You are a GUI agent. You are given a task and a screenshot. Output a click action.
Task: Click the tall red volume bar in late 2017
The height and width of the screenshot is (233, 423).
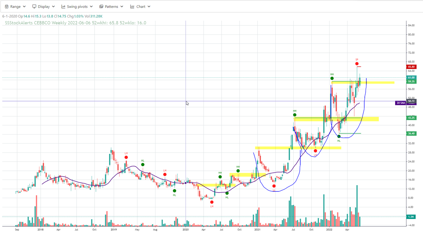tap(36, 210)
